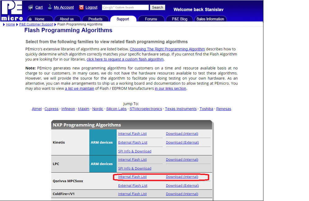Select the Support tab
The image size is (309, 201).
[x=123, y=19]
